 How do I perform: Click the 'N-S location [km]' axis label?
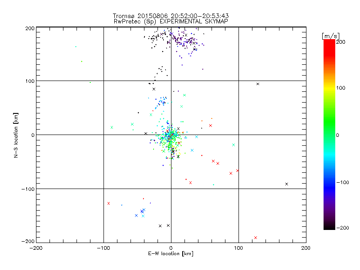[x=16, y=135]
